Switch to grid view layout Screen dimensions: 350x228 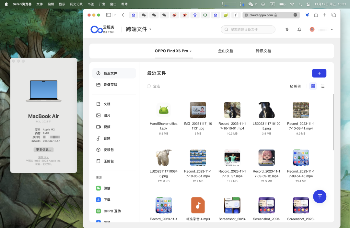[x=313, y=86]
